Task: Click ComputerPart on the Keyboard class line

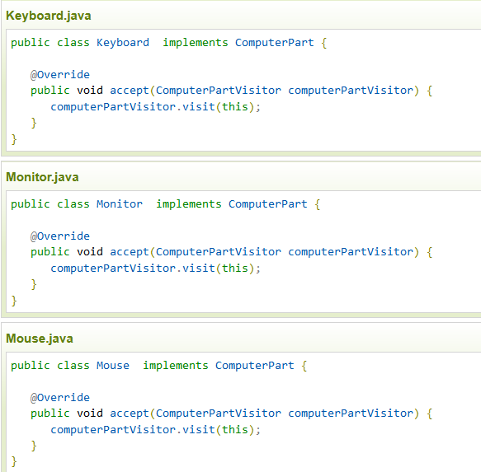Action: [x=275, y=43]
